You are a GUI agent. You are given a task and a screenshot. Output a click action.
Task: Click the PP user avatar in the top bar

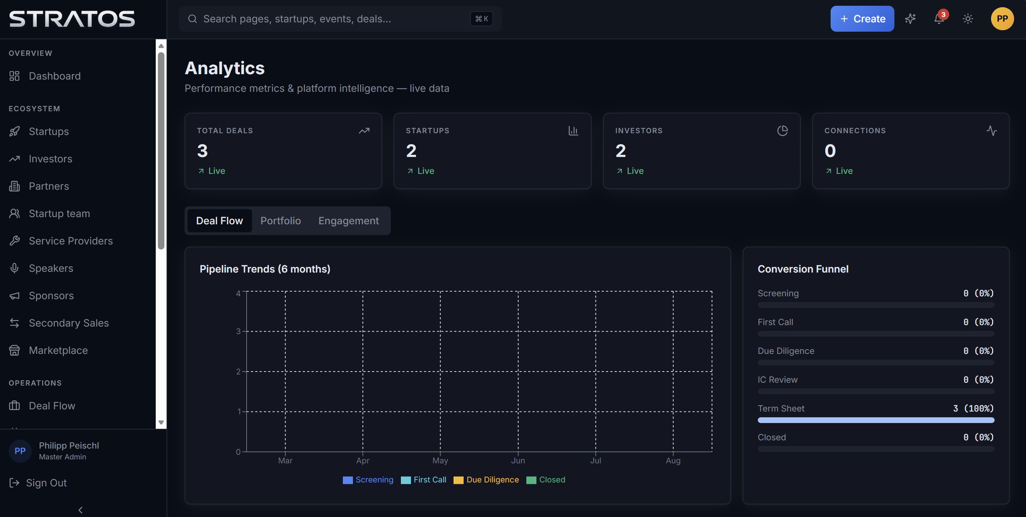click(x=1002, y=19)
